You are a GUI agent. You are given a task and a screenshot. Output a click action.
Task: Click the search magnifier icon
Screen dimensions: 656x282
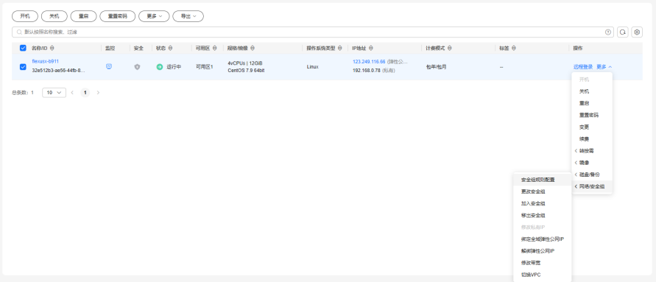(19, 32)
